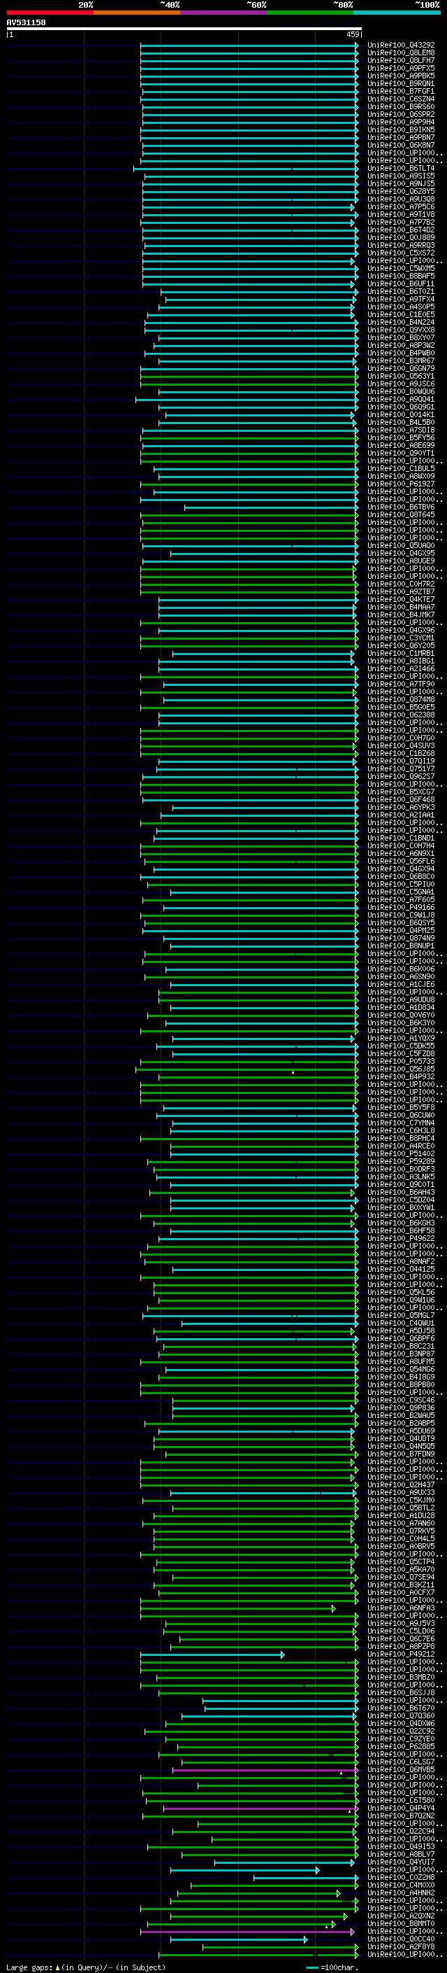Image resolution: width=447 pixels, height=1973 pixels.
Task: Click hit name UniRef100_Q6Z8Y5
Action: click(x=401, y=192)
